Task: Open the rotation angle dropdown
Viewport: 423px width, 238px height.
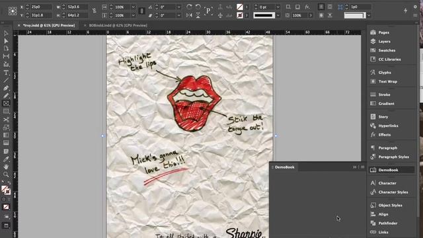Action: pyautogui.click(x=178, y=7)
